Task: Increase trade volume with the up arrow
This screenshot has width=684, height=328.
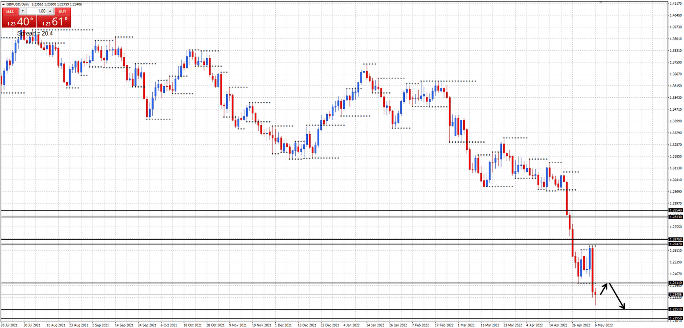Action: 50,11
